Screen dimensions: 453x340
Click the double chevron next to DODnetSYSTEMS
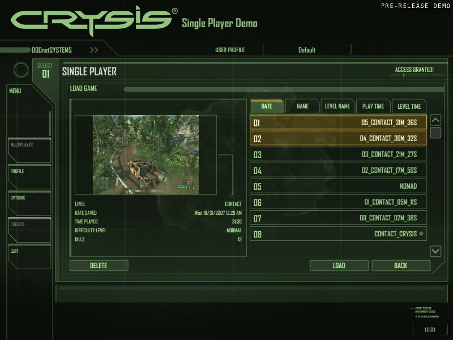point(93,50)
